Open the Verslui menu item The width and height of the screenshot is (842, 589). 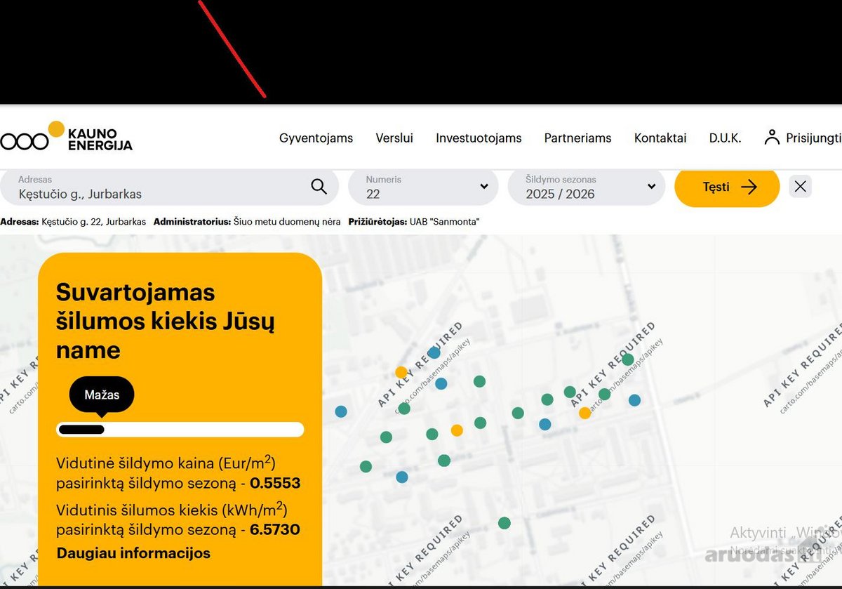[x=394, y=138]
